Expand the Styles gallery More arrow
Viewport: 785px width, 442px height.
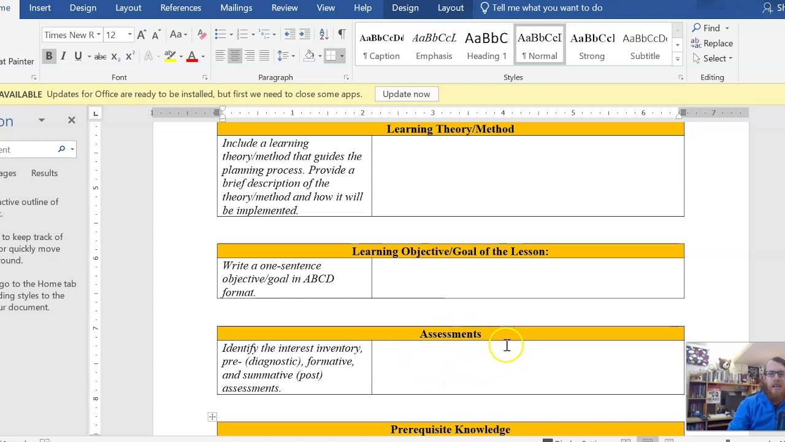677,60
